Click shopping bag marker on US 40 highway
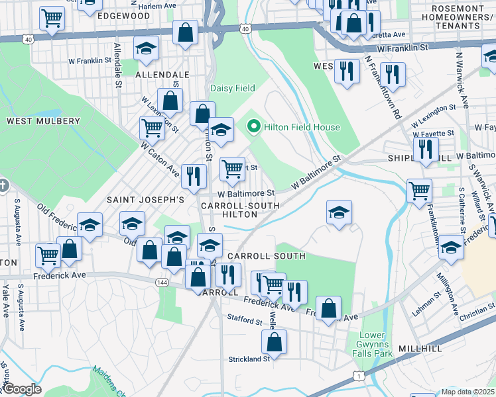This screenshot has width=496, height=397. (186, 34)
